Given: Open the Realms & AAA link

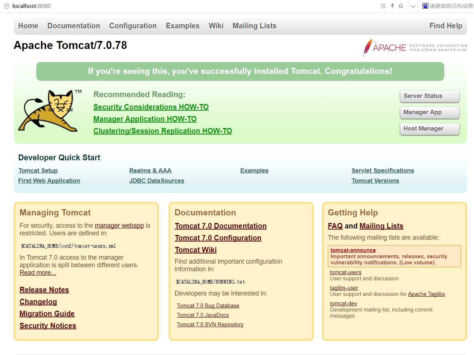Looking at the screenshot, I should coord(151,170).
